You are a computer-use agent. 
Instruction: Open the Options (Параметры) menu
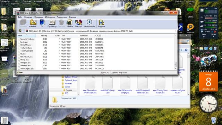[62, 17]
